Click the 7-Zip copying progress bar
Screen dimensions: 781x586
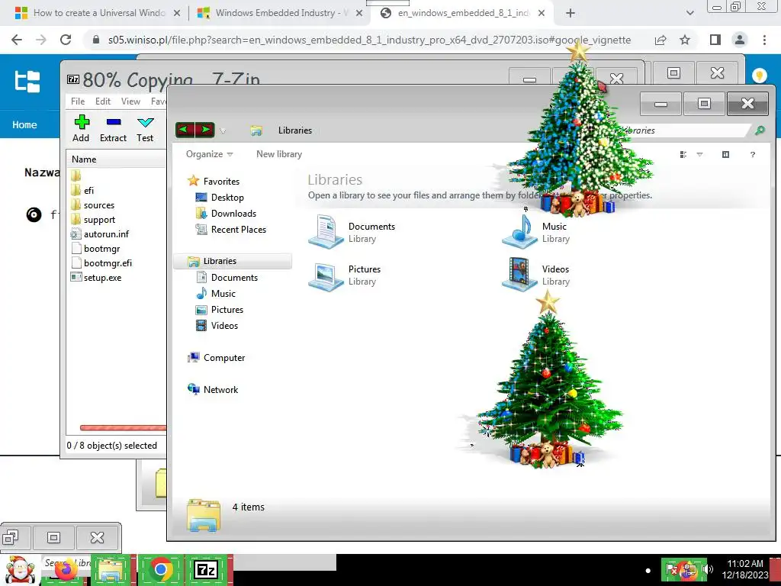pos(123,427)
